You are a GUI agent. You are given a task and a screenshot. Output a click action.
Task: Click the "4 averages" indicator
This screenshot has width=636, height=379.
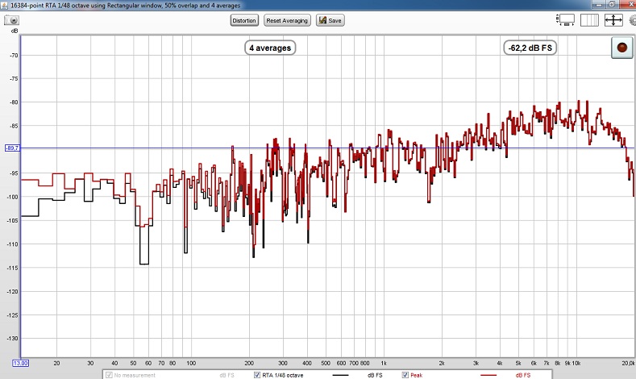coord(270,48)
